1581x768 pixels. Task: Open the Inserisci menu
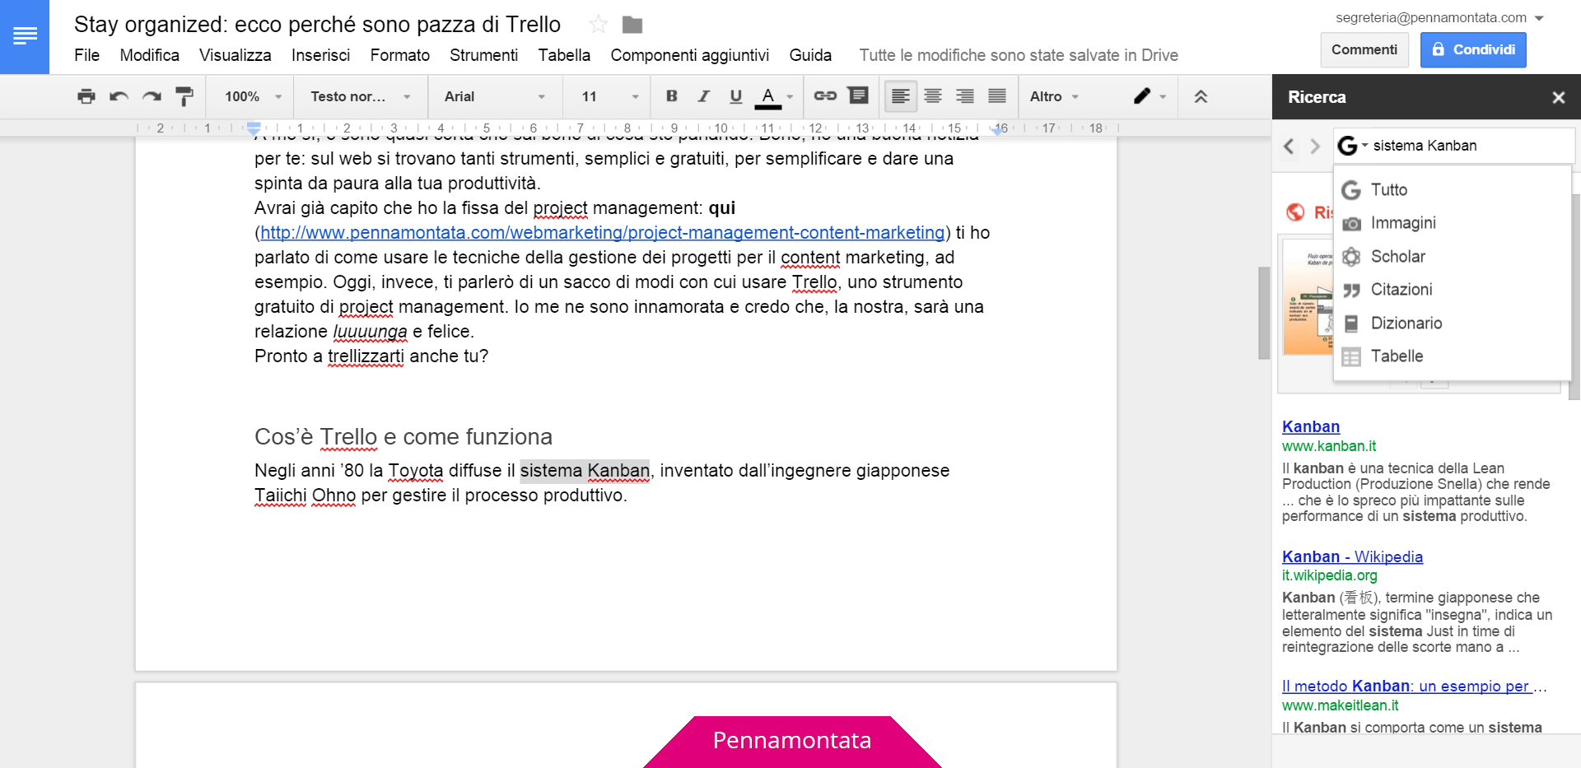(320, 55)
